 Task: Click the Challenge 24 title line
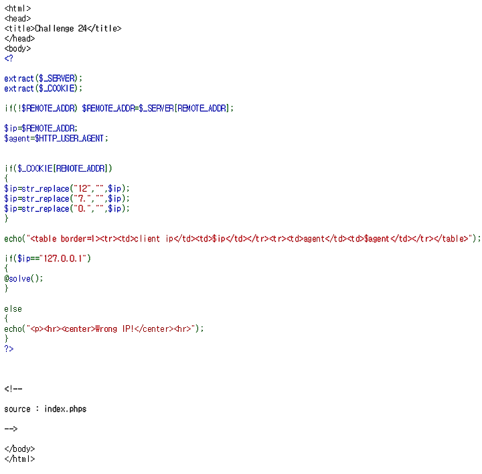coord(63,28)
